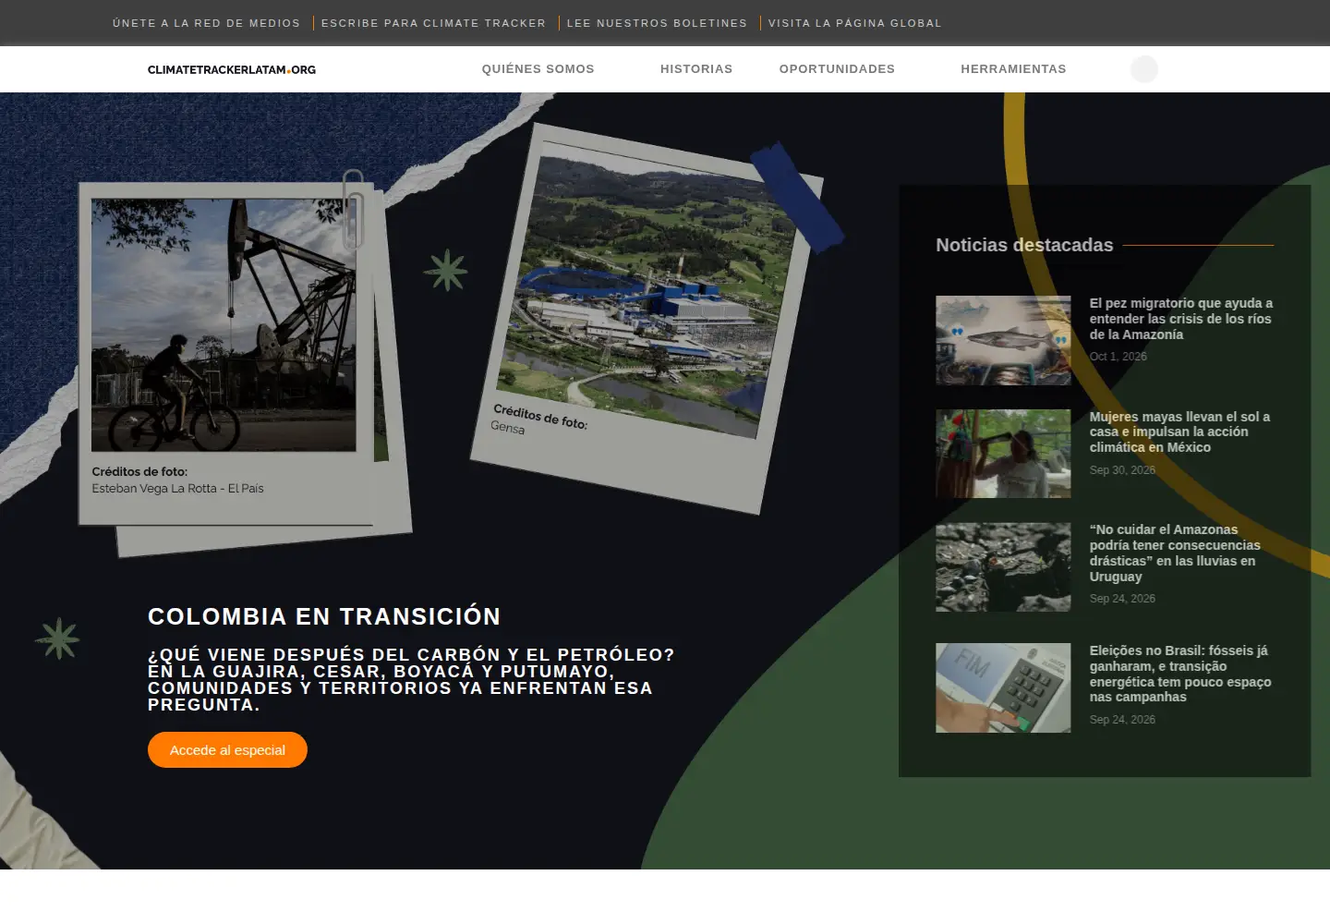1330x924 pixels.
Task: Open the Mayan women solar article thumbnail
Action: point(1003,454)
